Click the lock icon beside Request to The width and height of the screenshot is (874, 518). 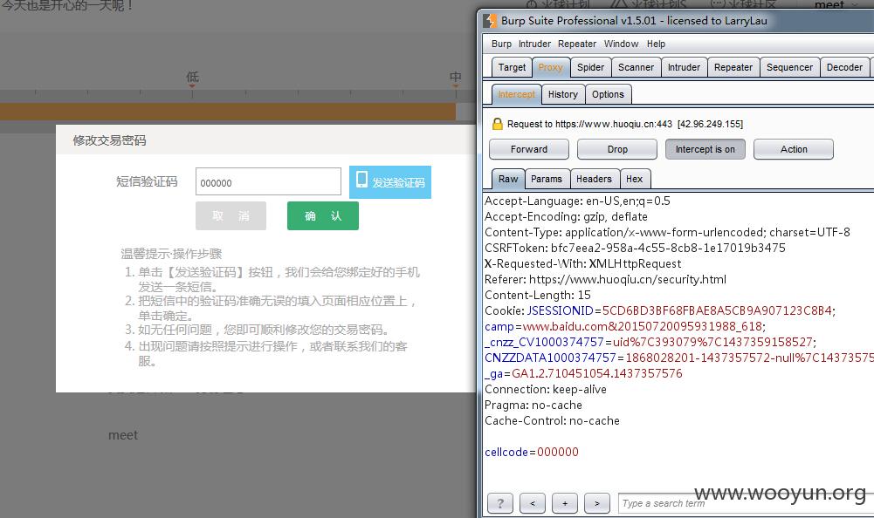click(x=497, y=124)
